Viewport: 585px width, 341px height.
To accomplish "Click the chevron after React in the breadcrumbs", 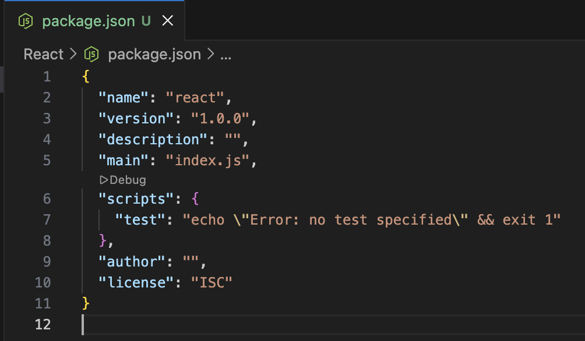I will tap(73, 55).
